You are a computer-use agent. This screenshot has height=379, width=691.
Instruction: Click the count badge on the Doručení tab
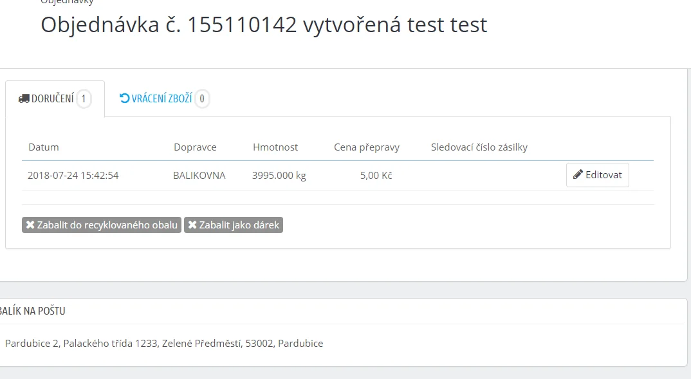click(x=84, y=99)
